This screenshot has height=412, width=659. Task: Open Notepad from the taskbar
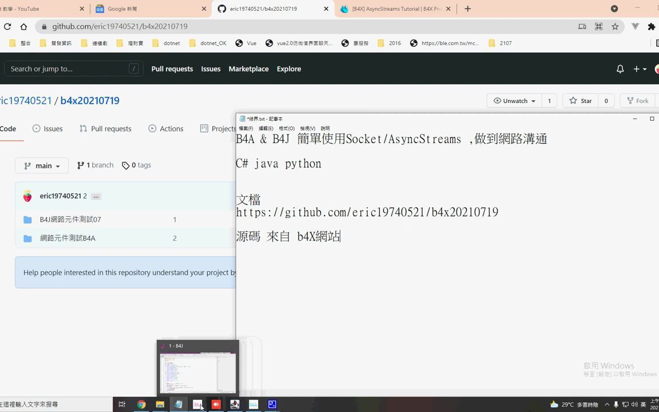(x=178, y=405)
